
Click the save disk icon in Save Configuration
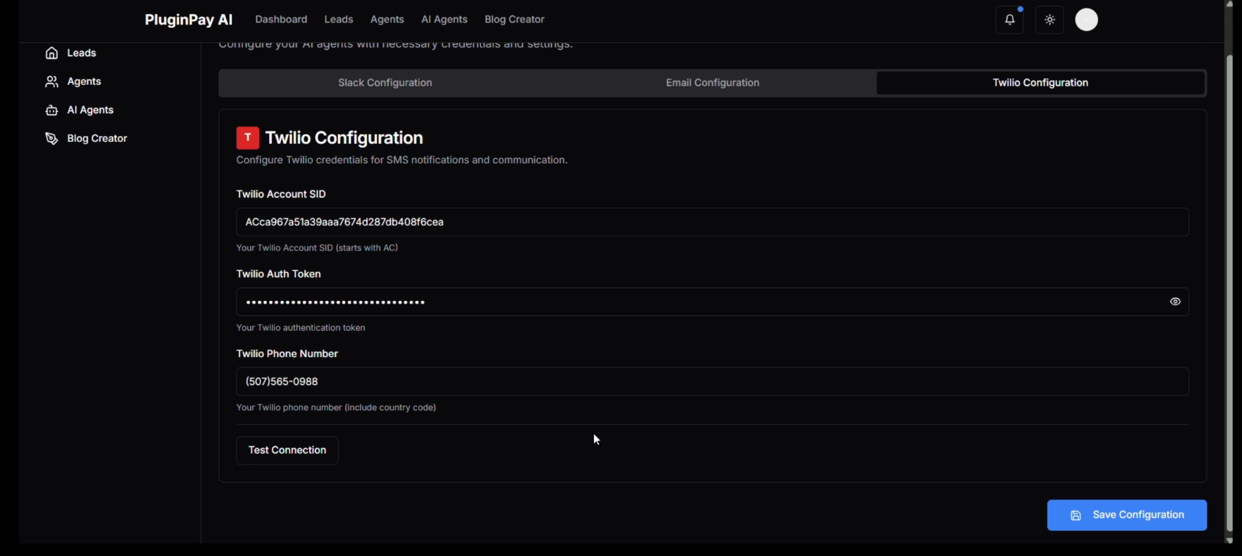pos(1076,516)
